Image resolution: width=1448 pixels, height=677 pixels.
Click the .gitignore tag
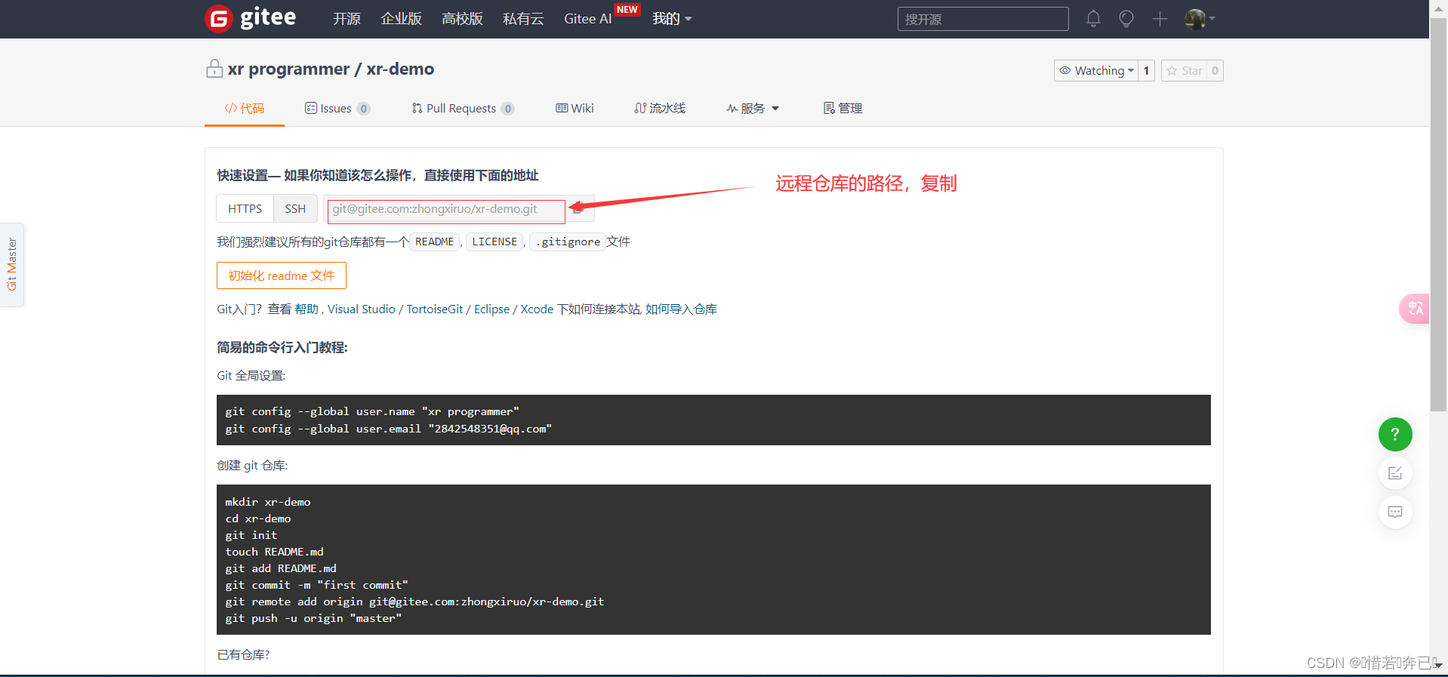(568, 242)
